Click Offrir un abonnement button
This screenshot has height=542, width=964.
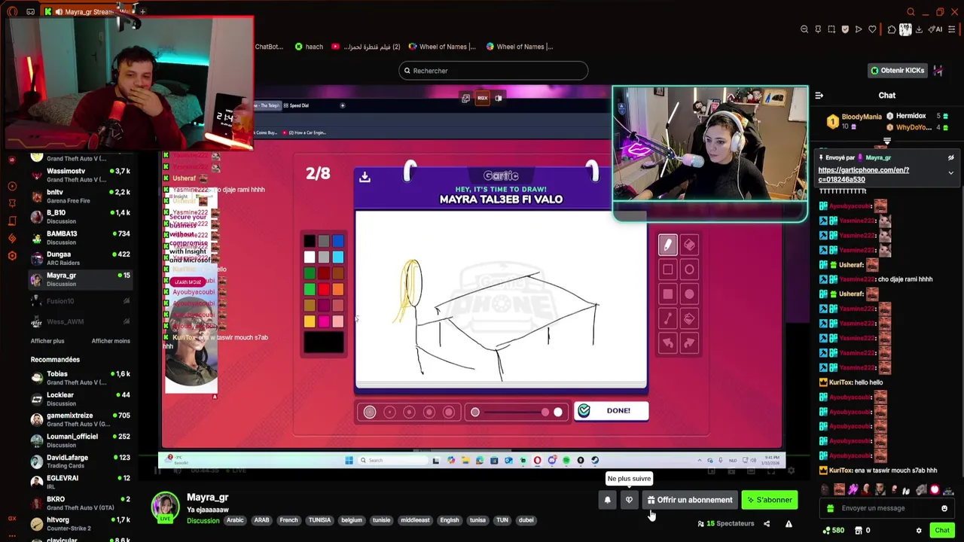pos(689,500)
